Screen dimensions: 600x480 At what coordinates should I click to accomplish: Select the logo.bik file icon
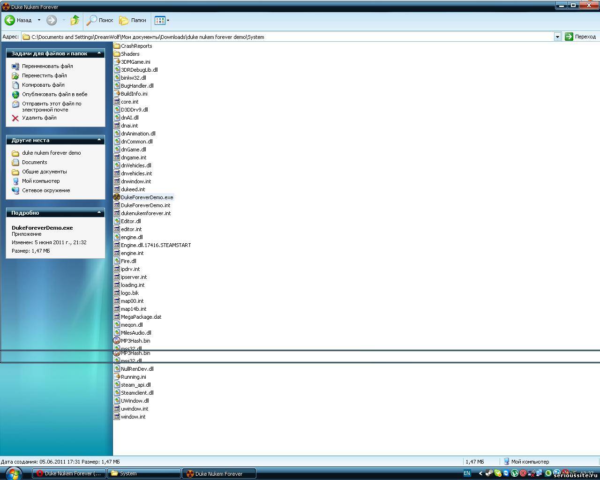click(x=117, y=293)
